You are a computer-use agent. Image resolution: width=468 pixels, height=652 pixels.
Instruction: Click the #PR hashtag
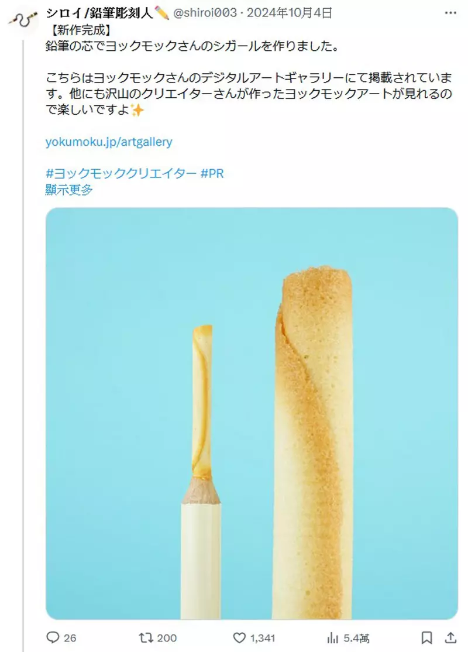click(212, 173)
